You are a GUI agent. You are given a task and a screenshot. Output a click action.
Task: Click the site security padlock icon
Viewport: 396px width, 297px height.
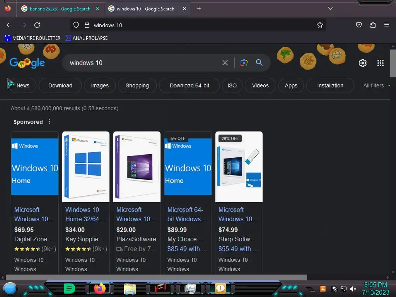pyautogui.click(x=87, y=25)
